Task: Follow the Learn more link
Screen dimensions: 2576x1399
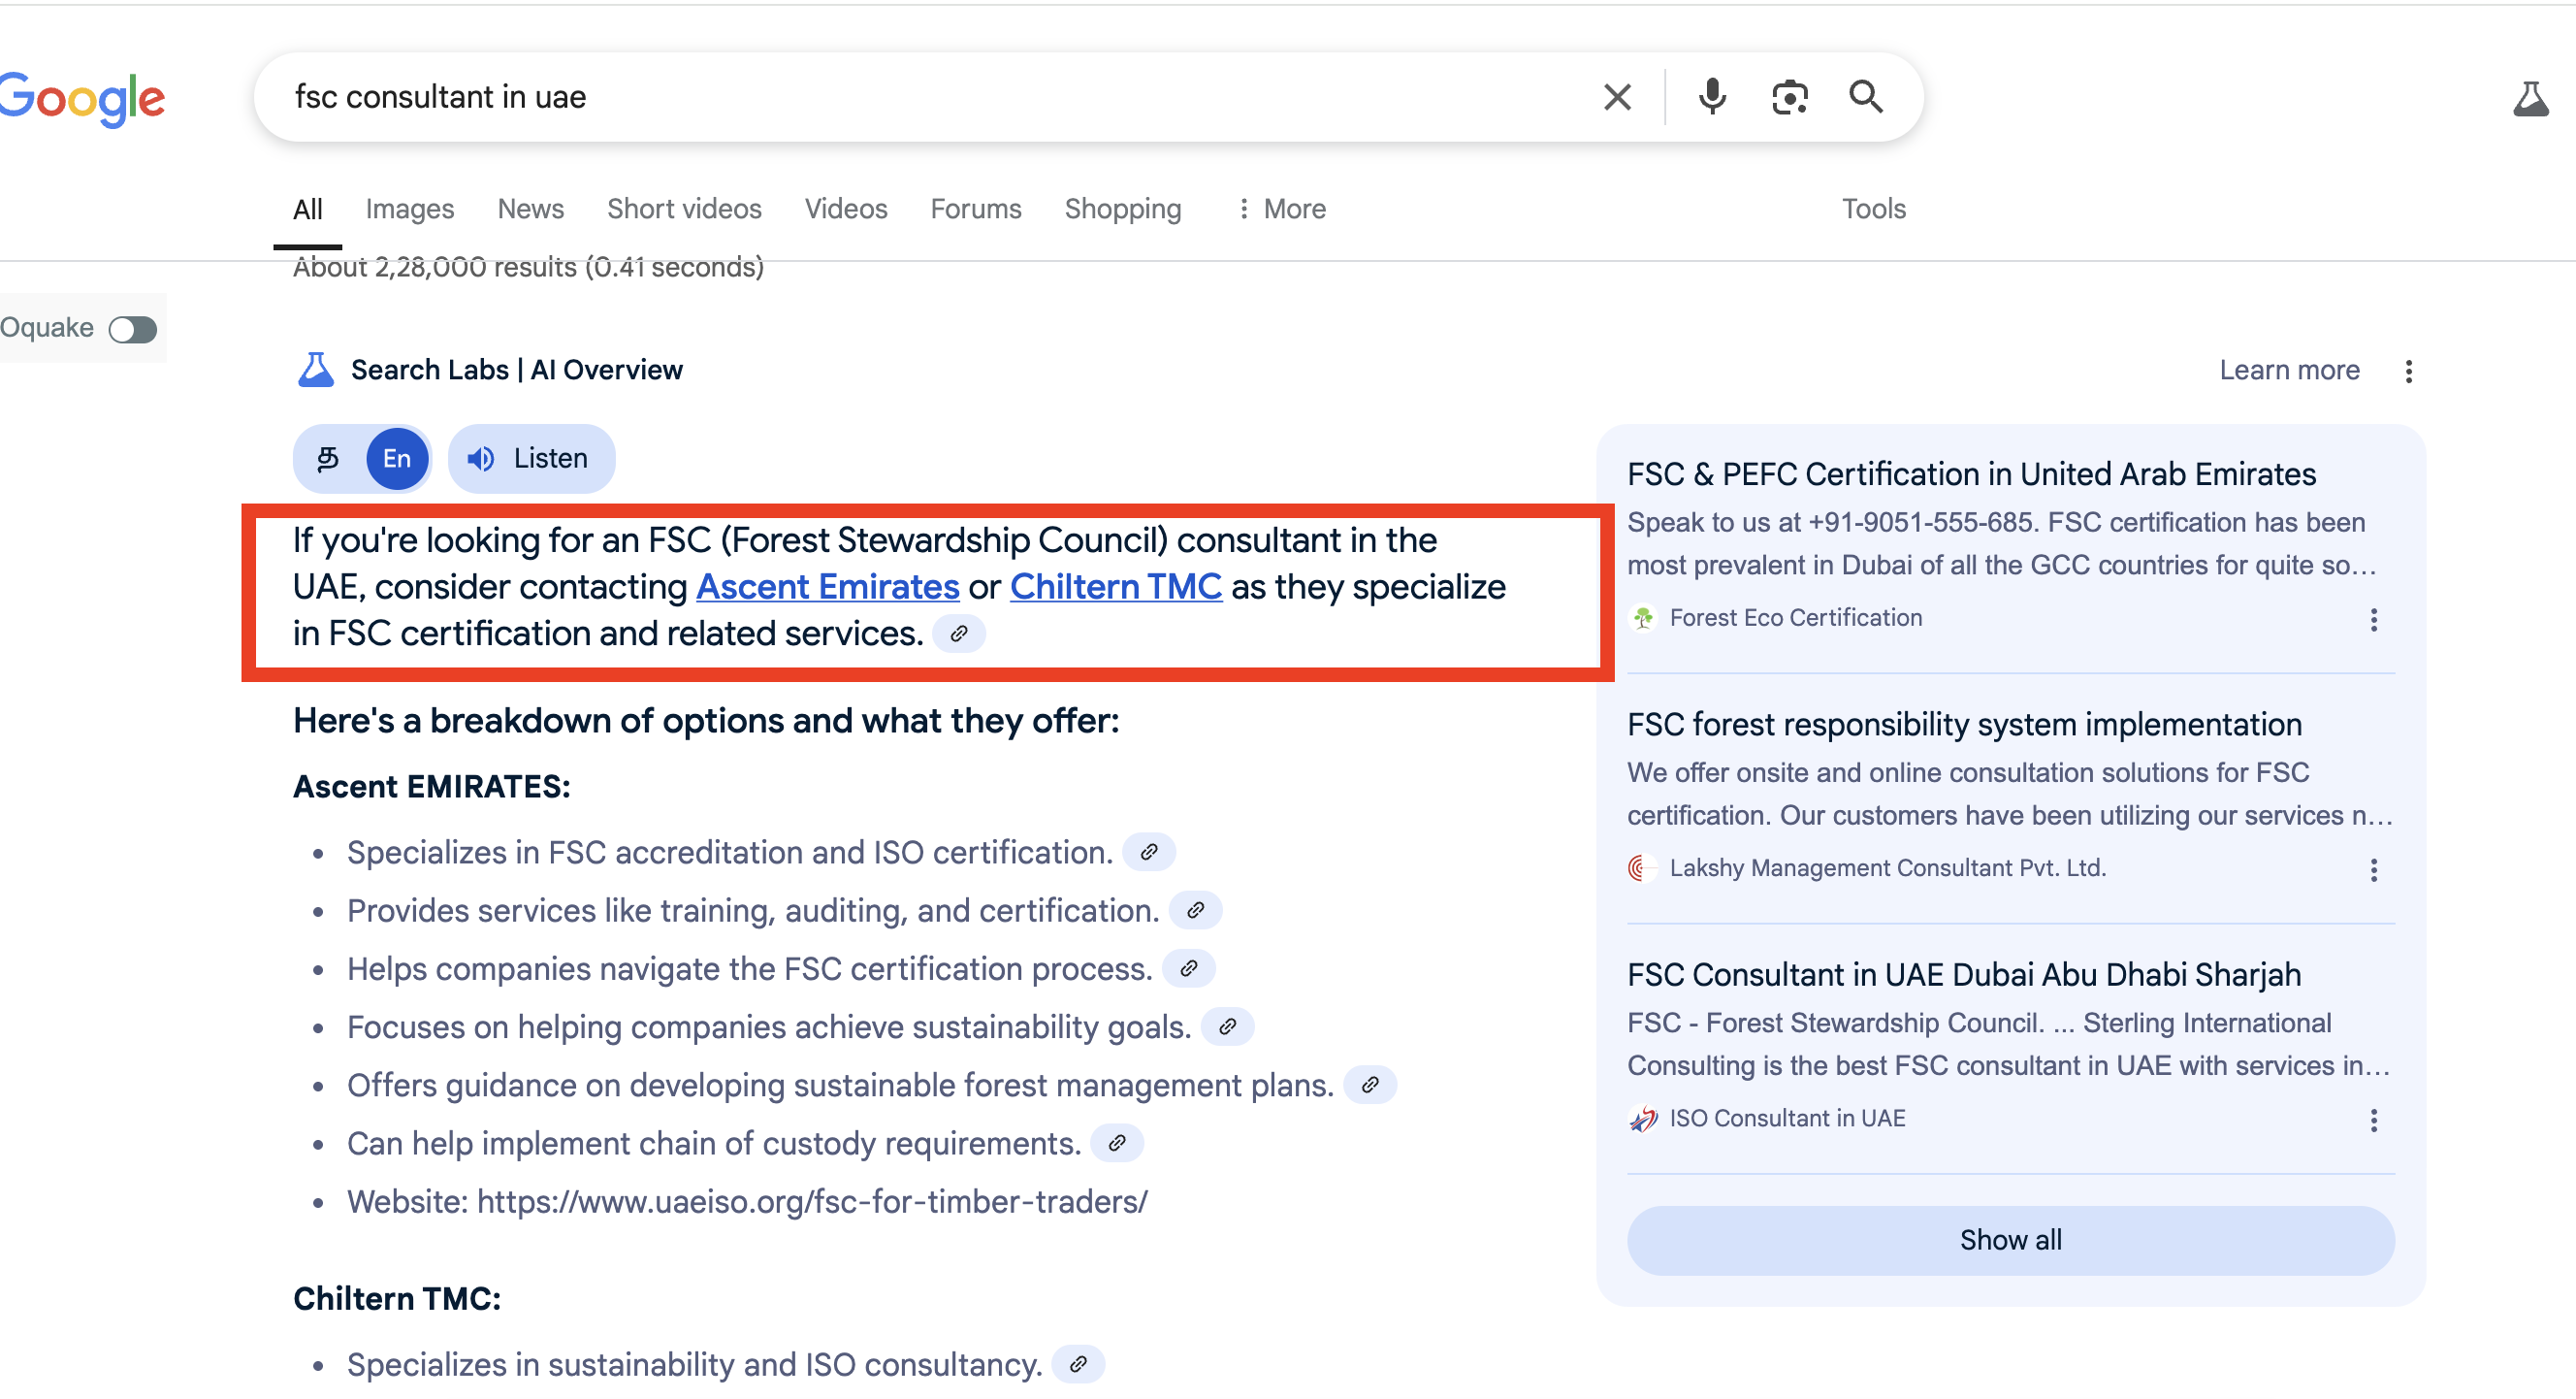Action: [x=2290, y=371]
